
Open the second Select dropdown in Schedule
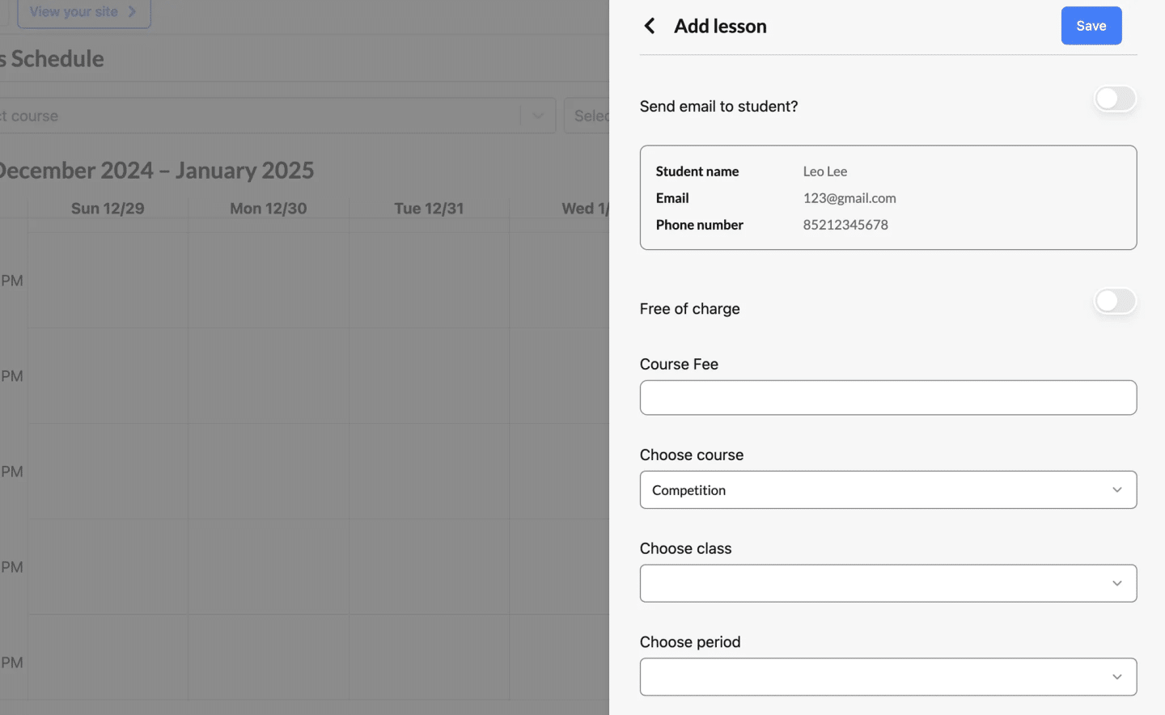click(x=587, y=116)
